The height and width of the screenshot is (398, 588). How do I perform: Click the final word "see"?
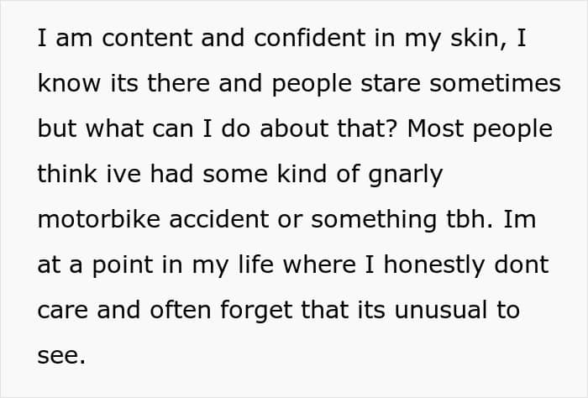coord(58,356)
